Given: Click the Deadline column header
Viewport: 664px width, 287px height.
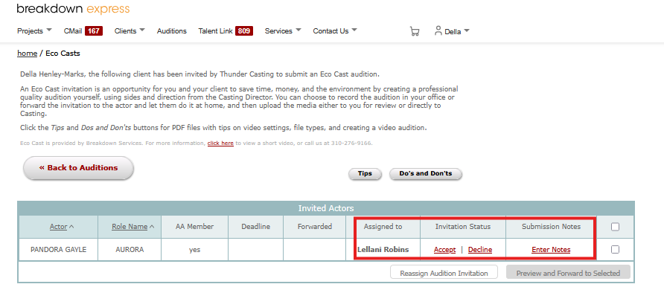Looking at the screenshot, I should 256,227.
